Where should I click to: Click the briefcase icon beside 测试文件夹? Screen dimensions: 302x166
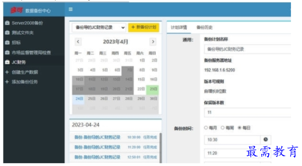[x=7, y=32]
